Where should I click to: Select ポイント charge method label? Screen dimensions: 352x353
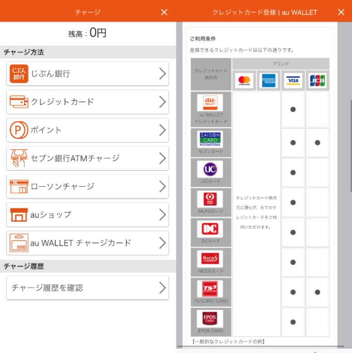tap(46, 130)
